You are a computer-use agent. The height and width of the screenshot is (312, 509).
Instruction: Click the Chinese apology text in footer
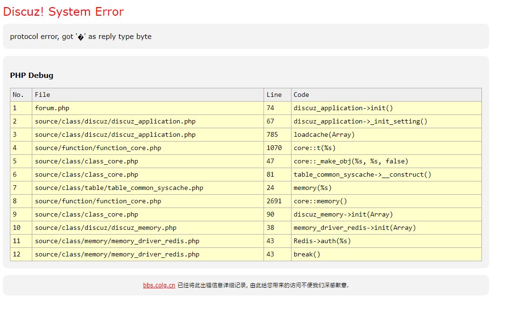263,285
